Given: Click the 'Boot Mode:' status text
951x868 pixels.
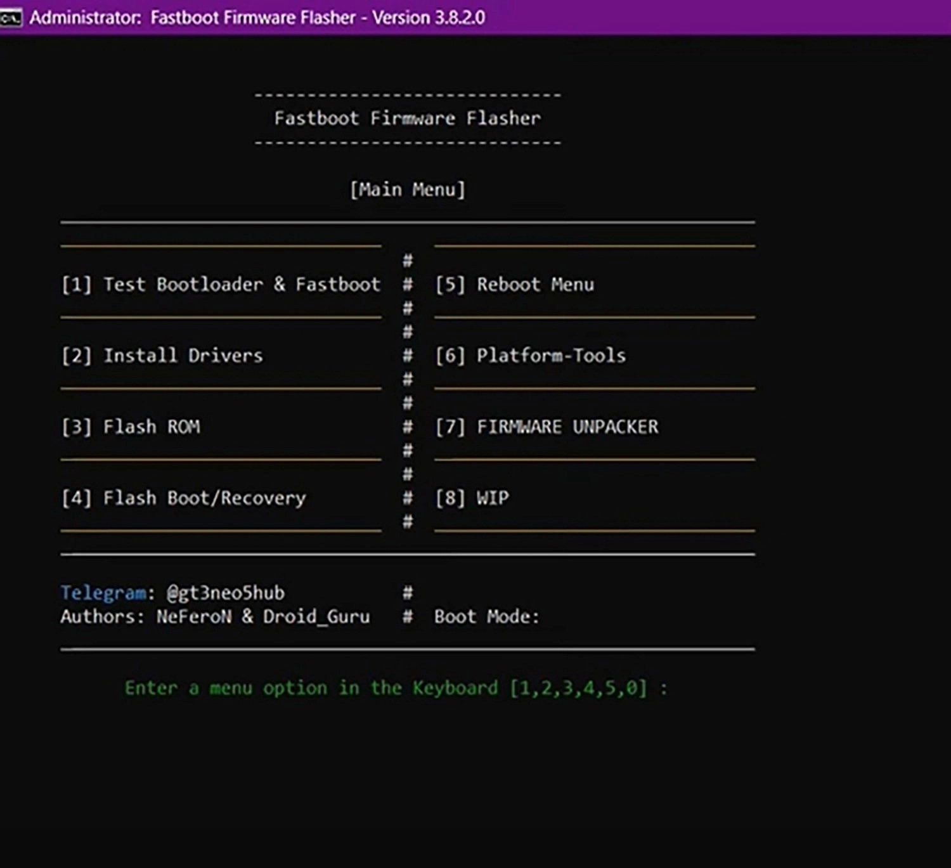Looking at the screenshot, I should click(487, 616).
